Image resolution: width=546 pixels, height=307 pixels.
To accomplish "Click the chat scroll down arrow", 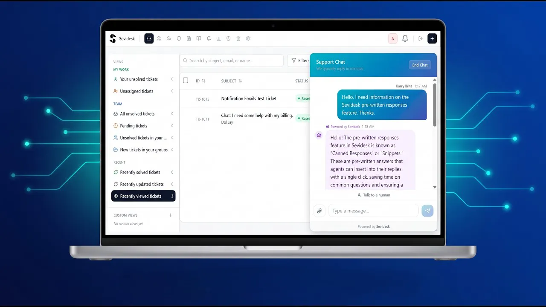I will point(435,187).
